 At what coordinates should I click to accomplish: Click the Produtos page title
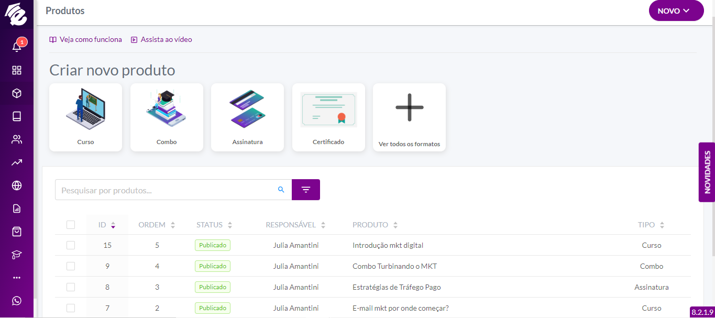coord(65,10)
